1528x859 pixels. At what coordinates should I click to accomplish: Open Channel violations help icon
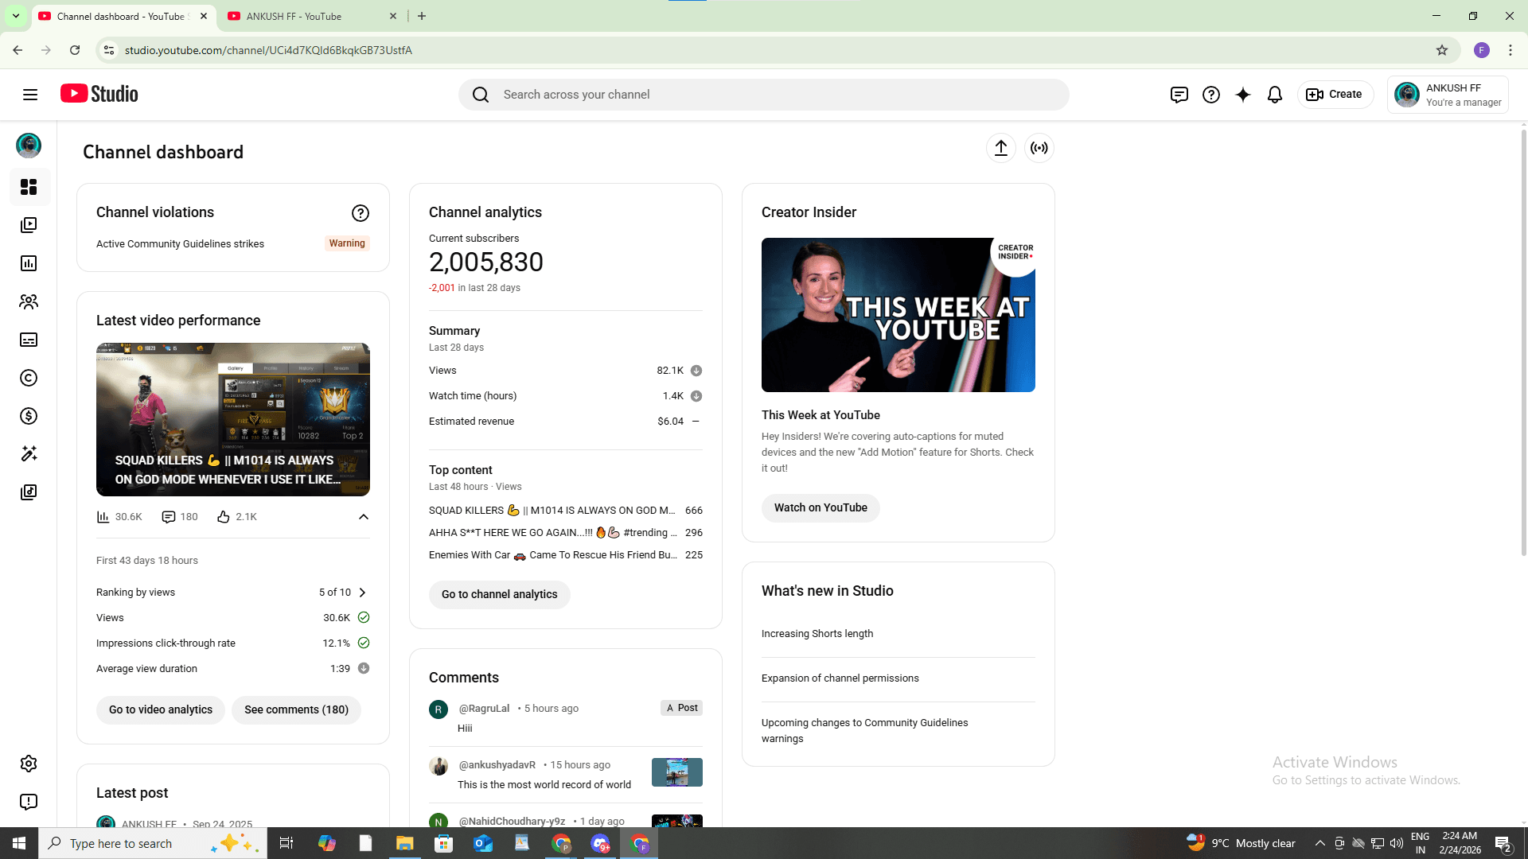click(x=361, y=213)
